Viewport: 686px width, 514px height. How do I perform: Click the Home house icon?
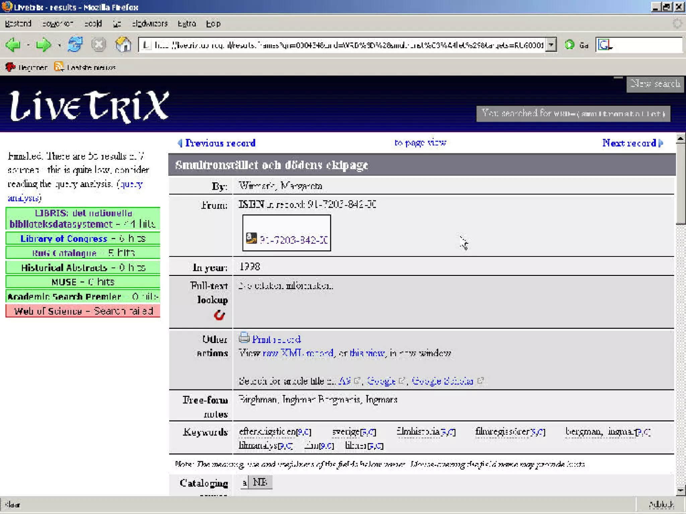click(x=123, y=45)
